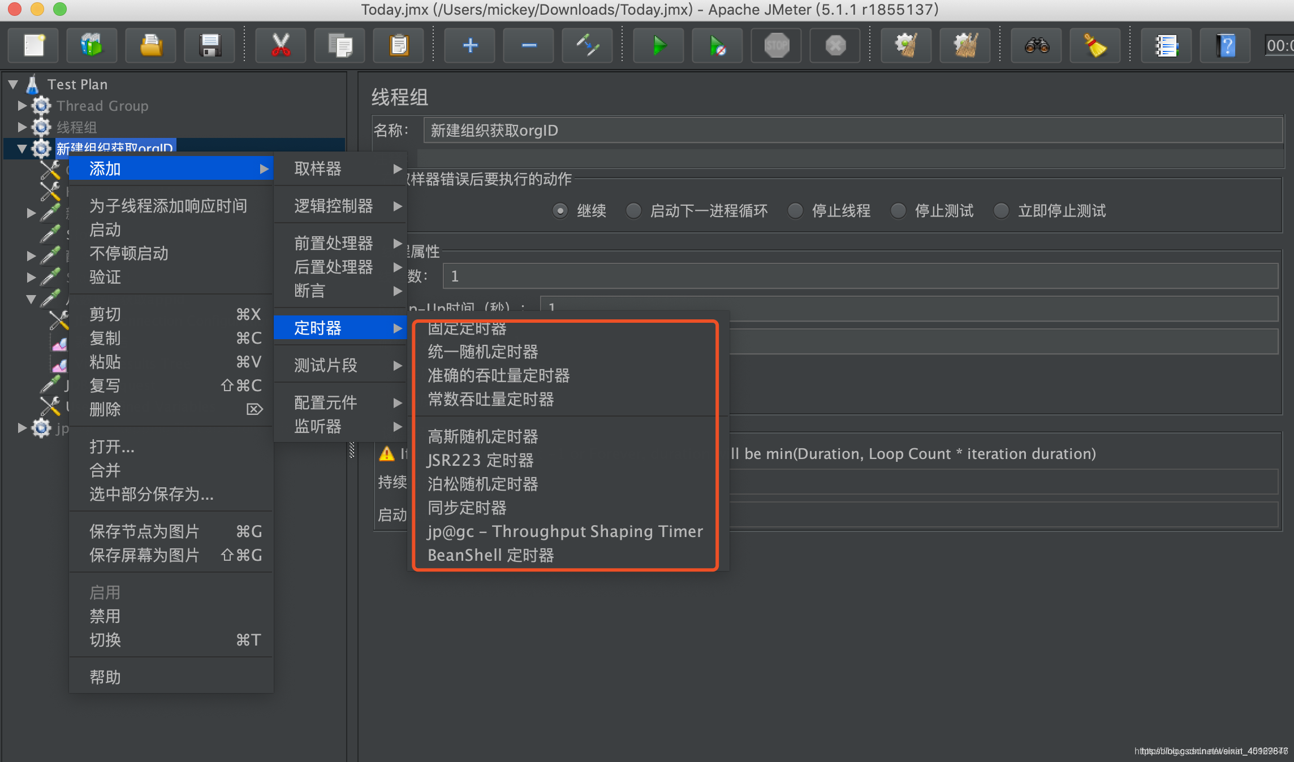The height and width of the screenshot is (762, 1294).
Task: Choose 保存节点为图片 menu entry
Action: (x=171, y=531)
